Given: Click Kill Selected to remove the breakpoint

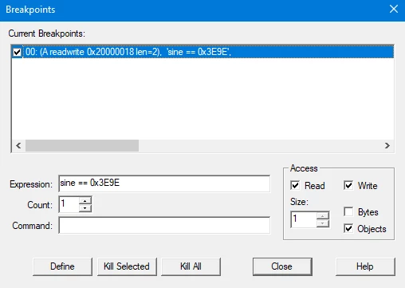Looking at the screenshot, I should pyautogui.click(x=127, y=266).
